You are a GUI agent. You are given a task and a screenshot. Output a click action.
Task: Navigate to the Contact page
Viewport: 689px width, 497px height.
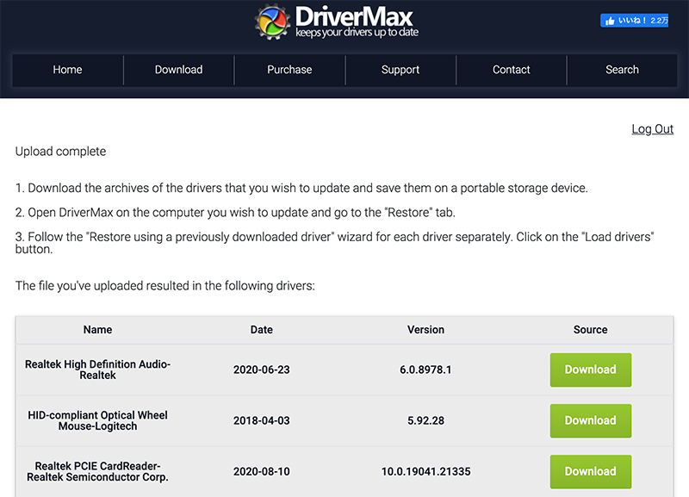pos(512,70)
